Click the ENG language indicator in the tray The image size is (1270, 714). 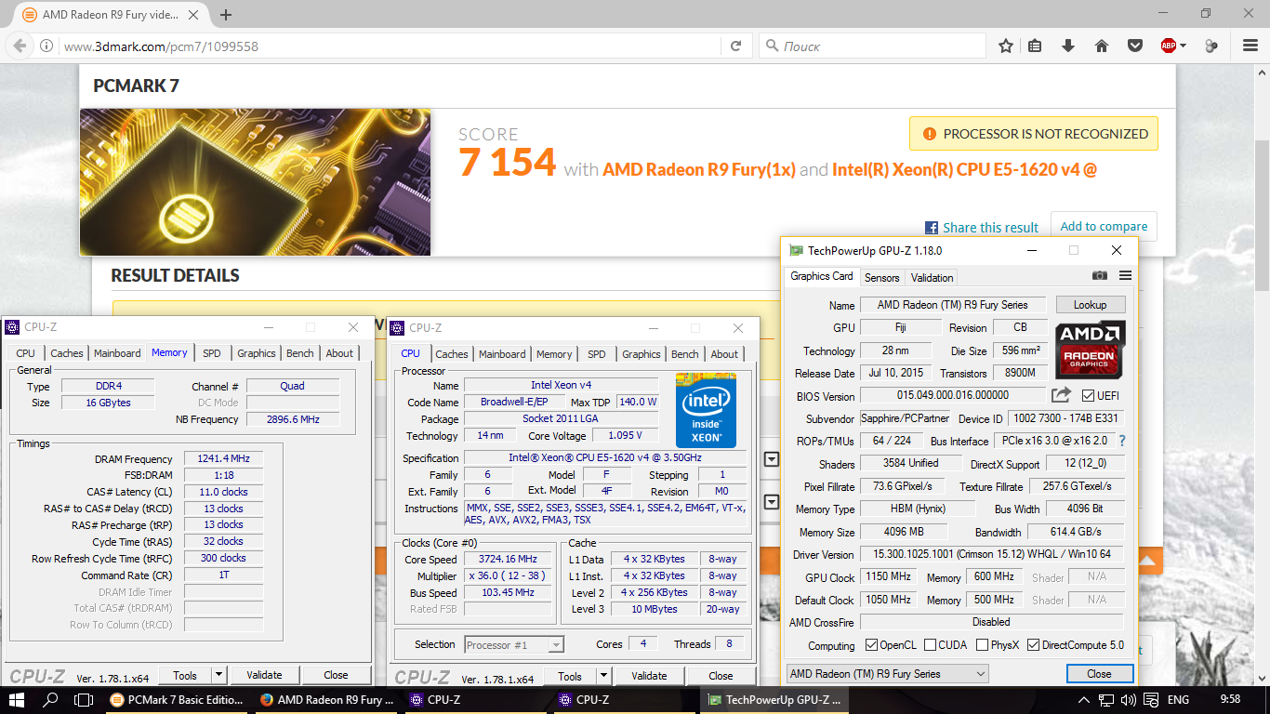[x=1178, y=700]
